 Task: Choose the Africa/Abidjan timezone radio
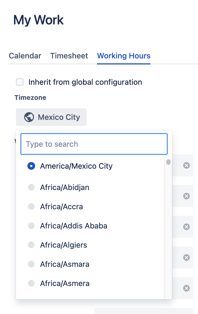pyautogui.click(x=31, y=188)
